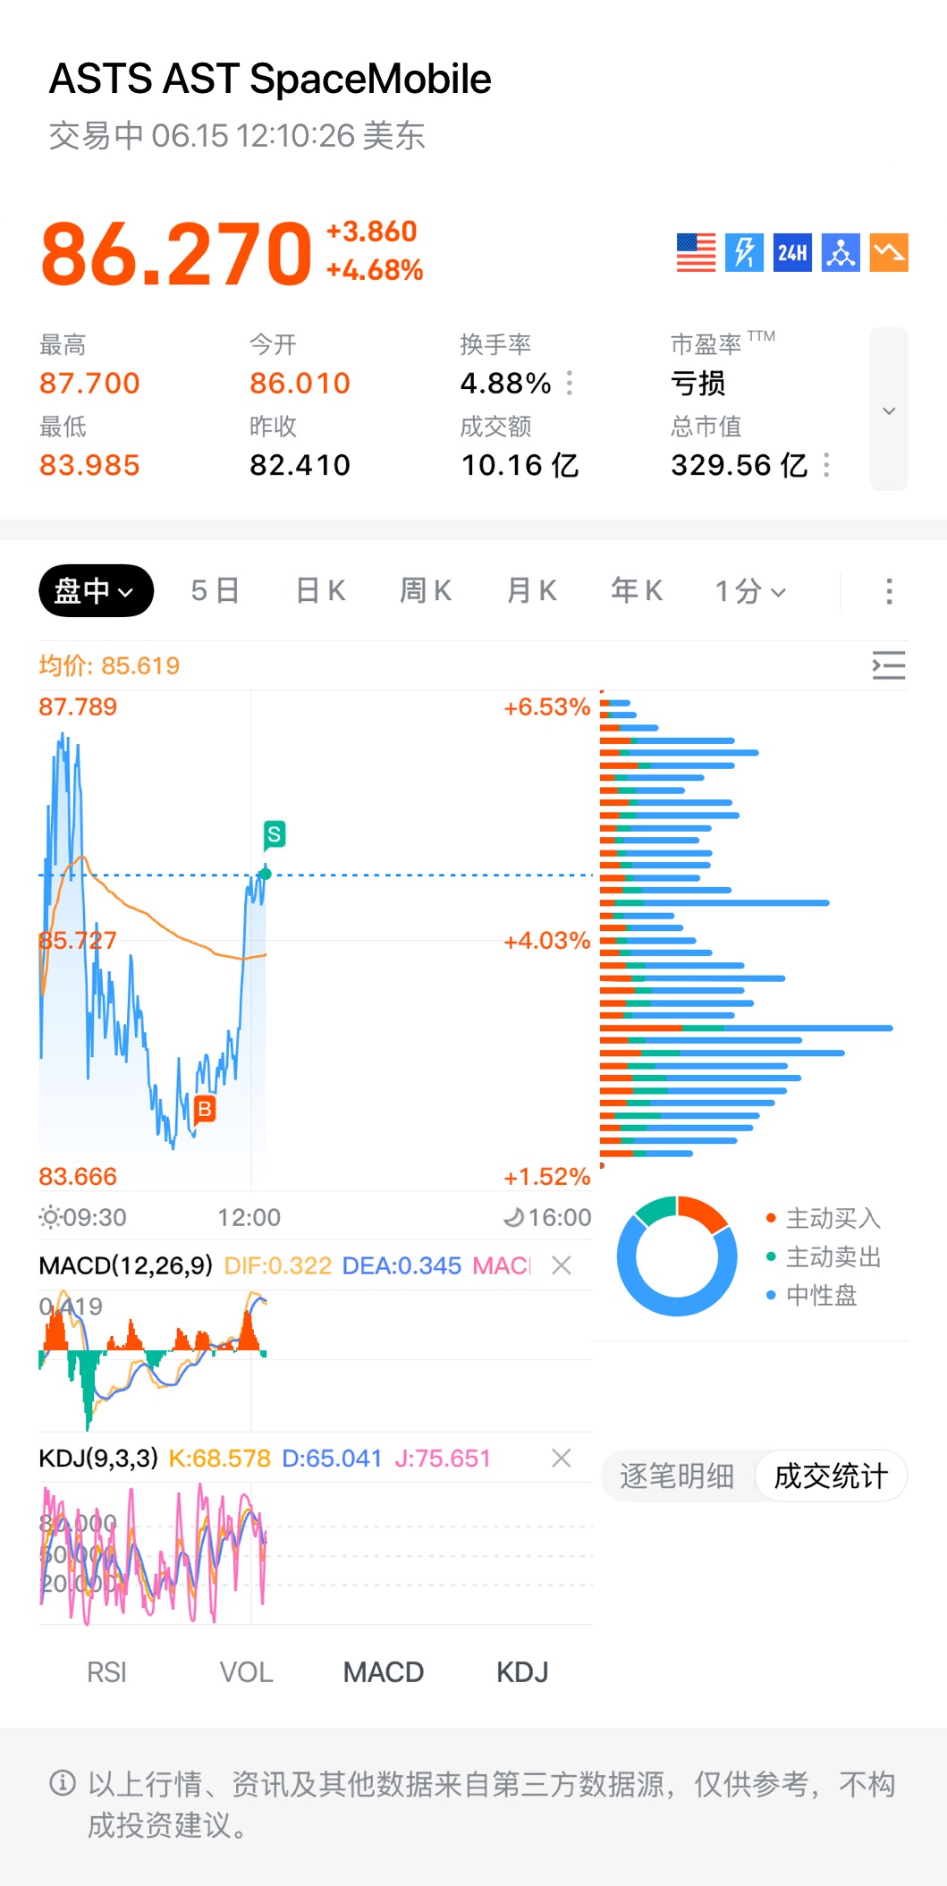This screenshot has height=1886, width=947.
Task: Open the 1分 interval dropdown
Action: [750, 590]
